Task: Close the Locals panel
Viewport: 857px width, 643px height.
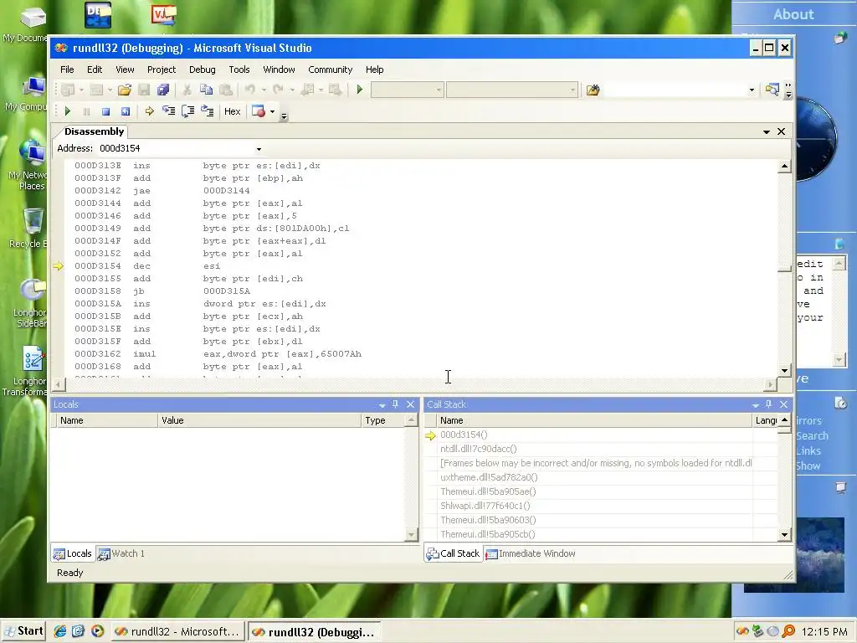Action: tap(410, 404)
